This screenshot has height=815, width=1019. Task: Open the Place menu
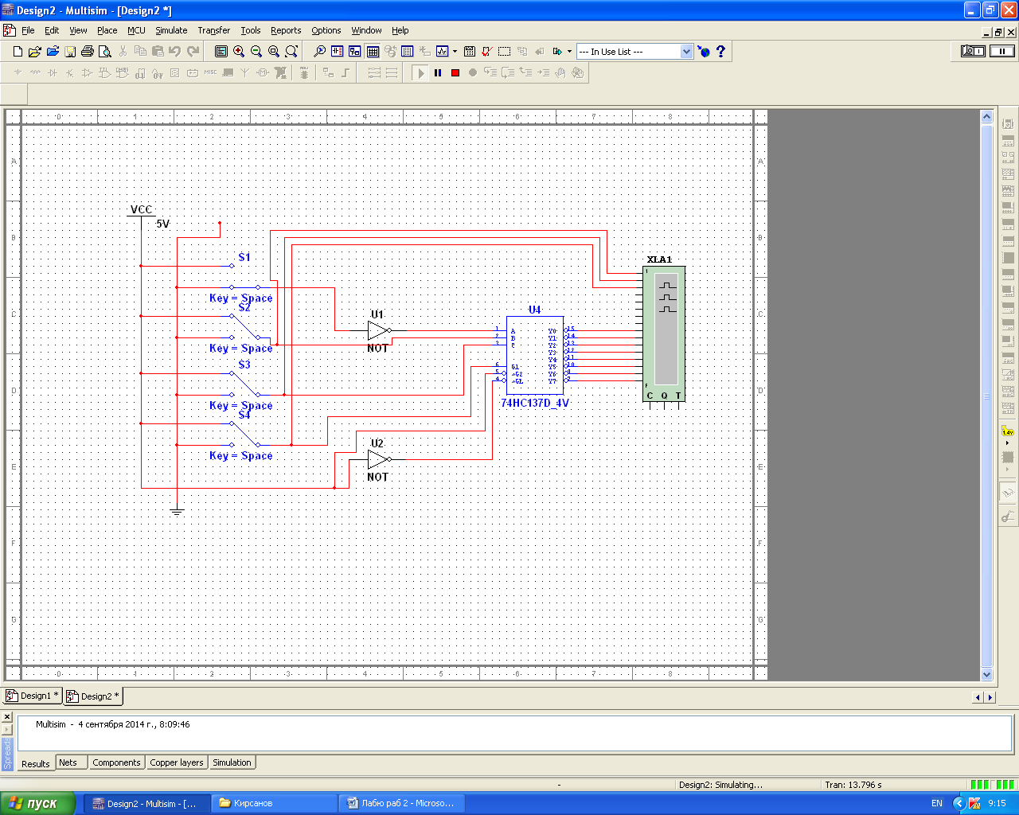[x=107, y=30]
